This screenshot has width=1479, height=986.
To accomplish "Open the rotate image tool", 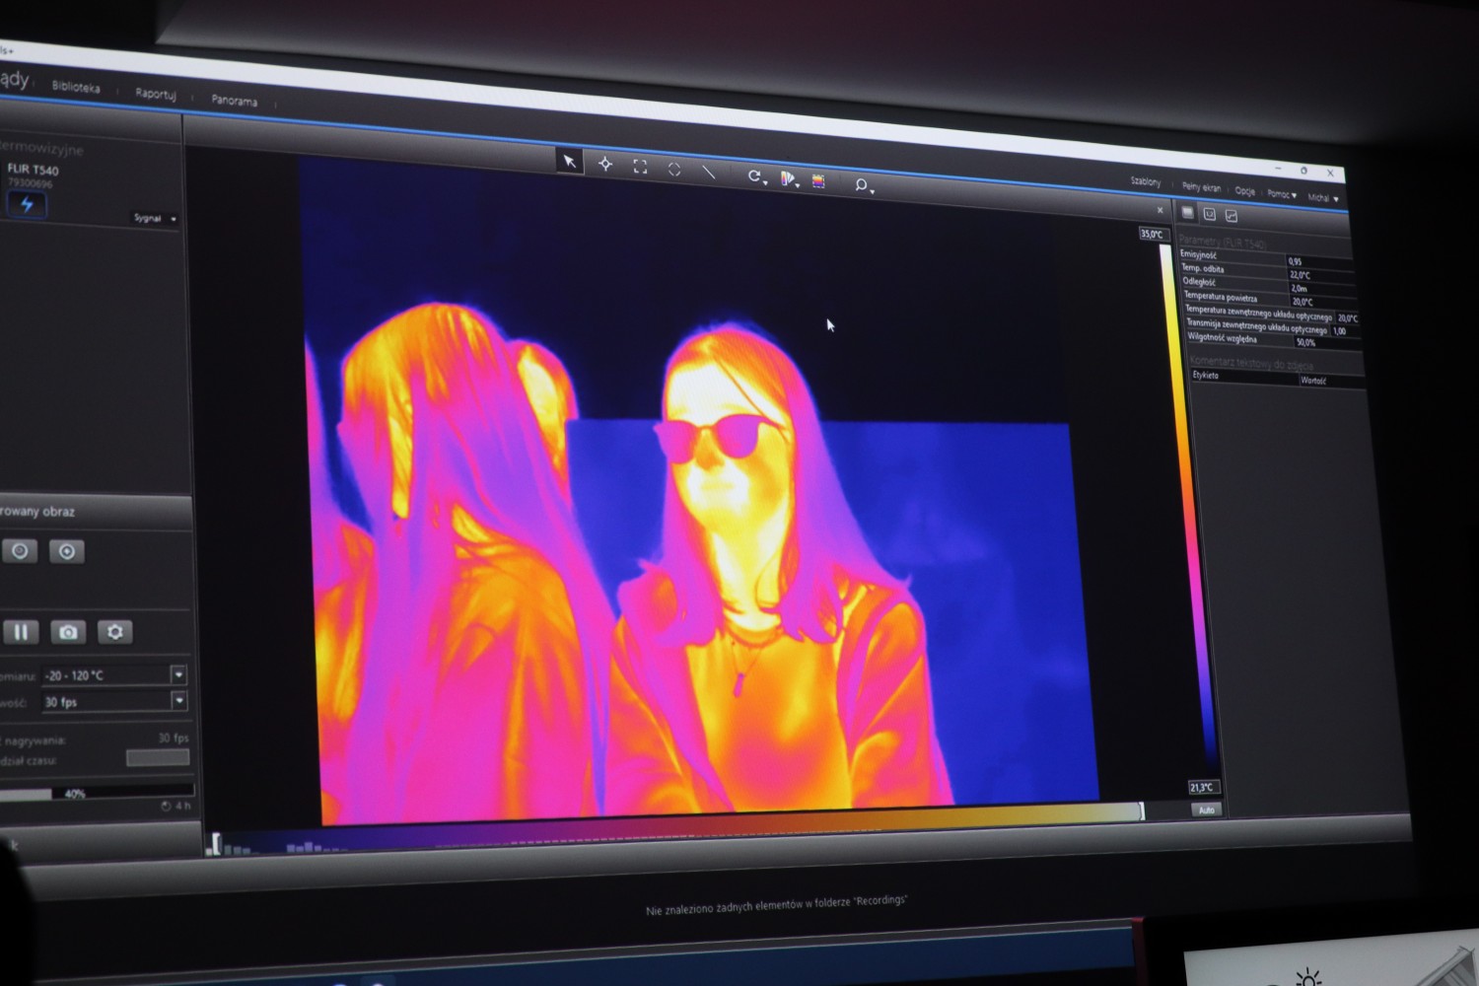I will [755, 176].
